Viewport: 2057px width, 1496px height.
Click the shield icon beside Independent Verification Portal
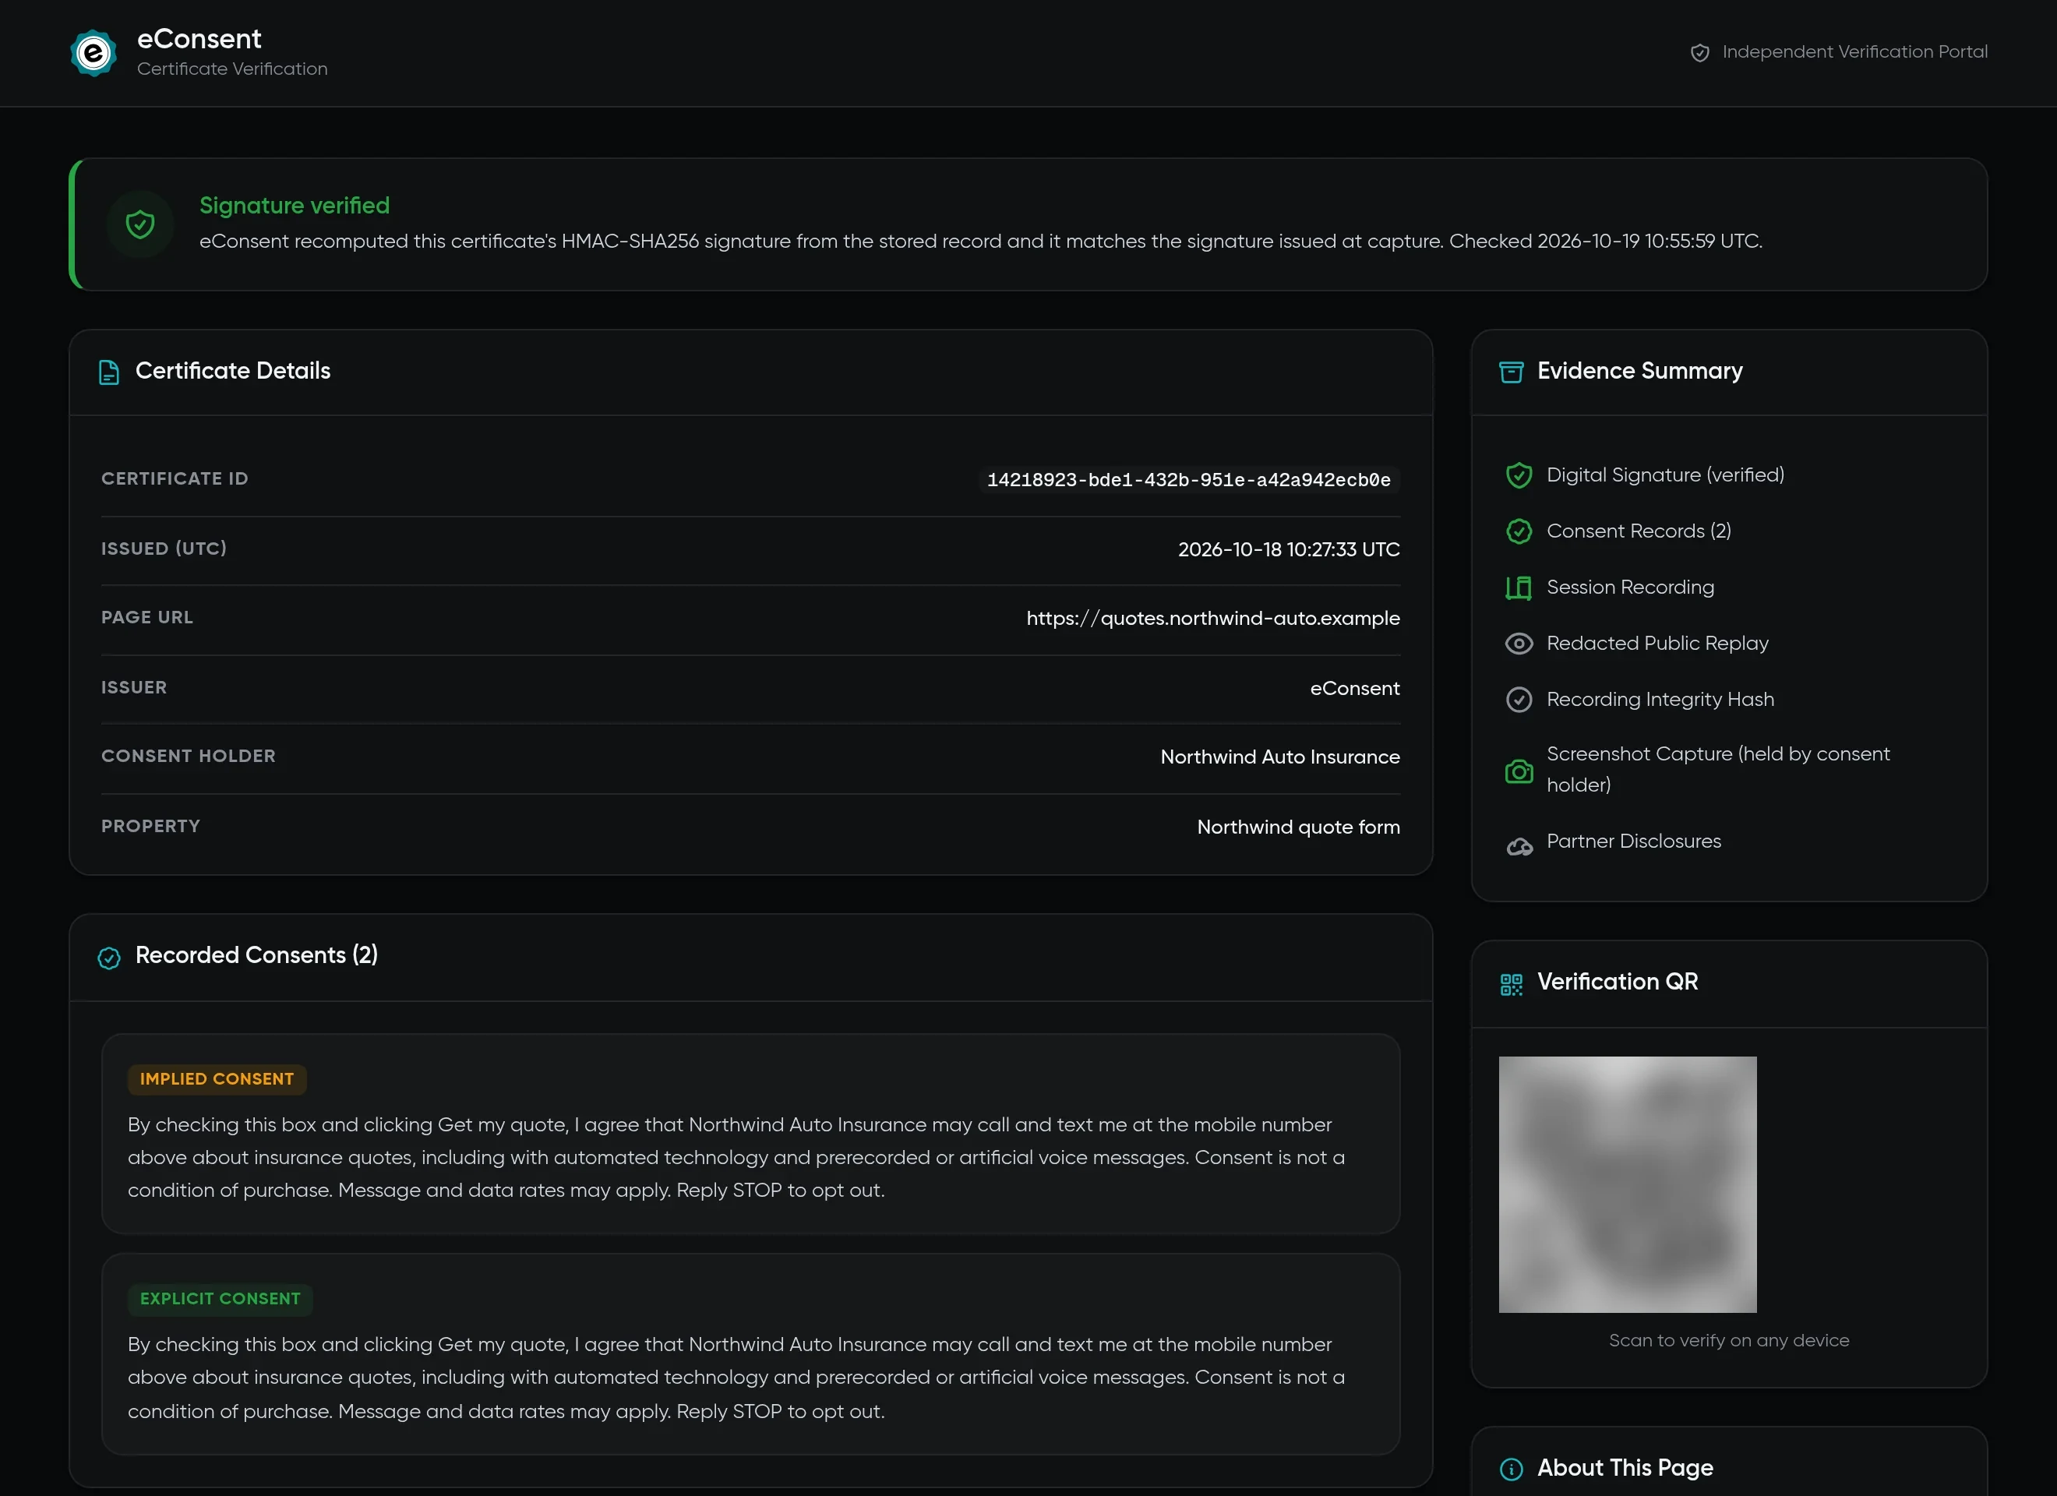point(1699,53)
